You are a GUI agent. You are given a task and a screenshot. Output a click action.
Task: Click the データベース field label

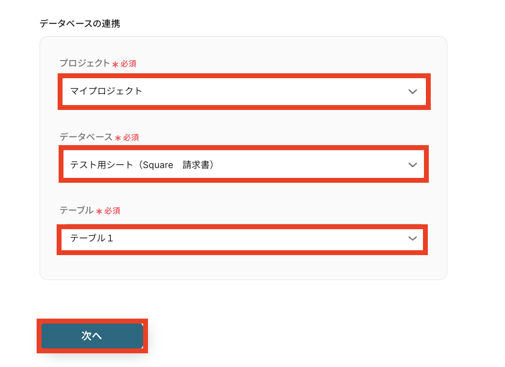click(x=86, y=137)
